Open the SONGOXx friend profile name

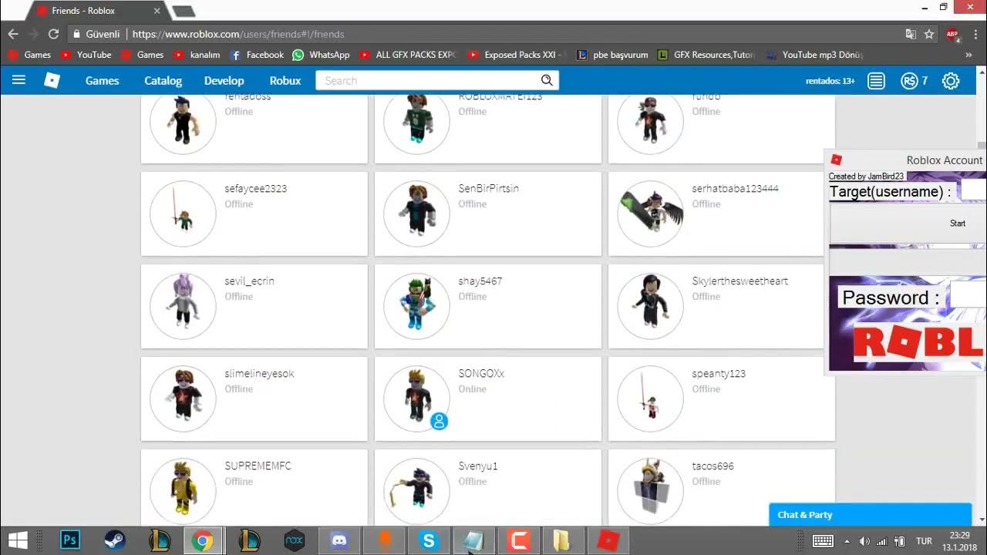click(x=481, y=374)
